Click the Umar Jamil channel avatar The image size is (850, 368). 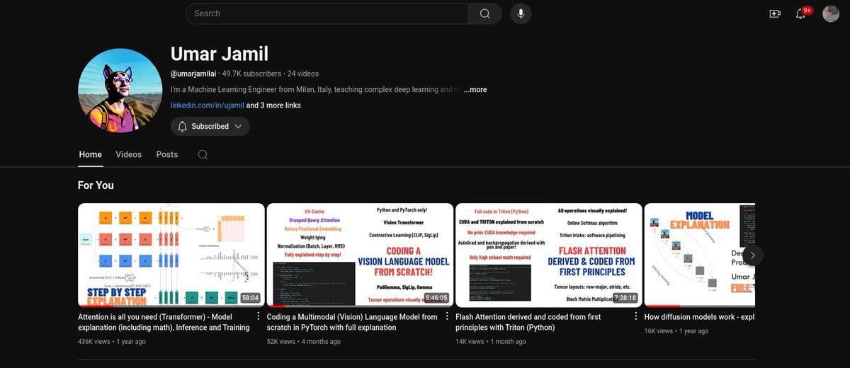click(120, 91)
